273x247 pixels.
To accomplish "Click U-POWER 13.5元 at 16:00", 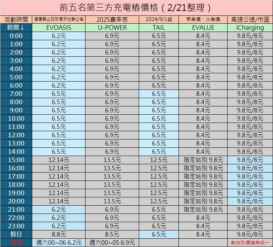I will (112, 168).
